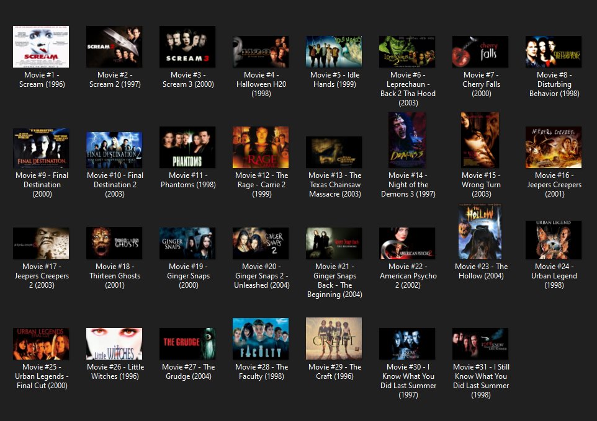Click the Little Witches poster thumbnail
597x421 pixels.
[114, 343]
